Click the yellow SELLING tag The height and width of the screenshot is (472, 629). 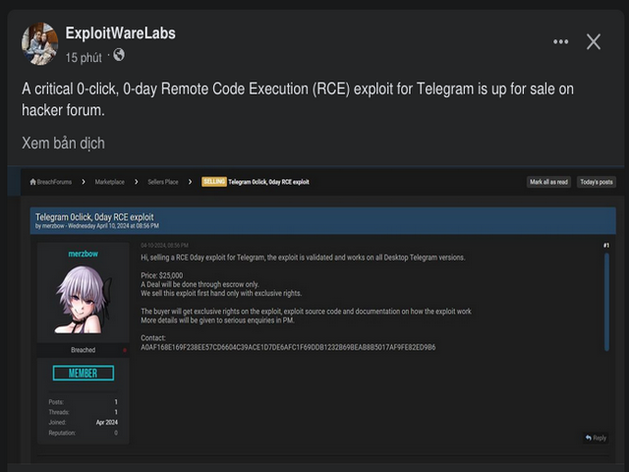tap(214, 182)
